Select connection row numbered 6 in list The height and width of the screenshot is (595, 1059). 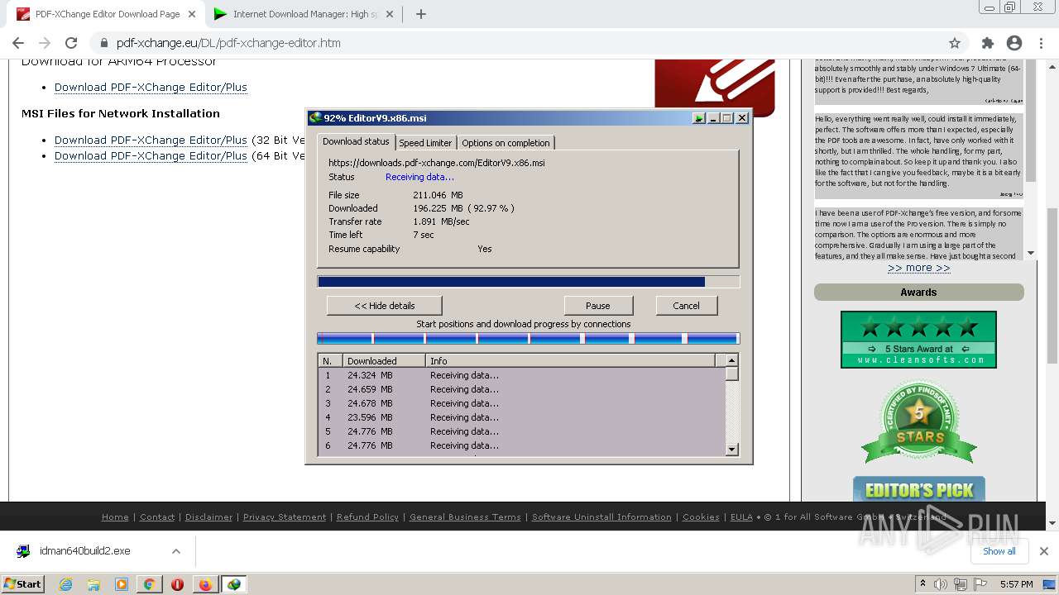[522, 445]
